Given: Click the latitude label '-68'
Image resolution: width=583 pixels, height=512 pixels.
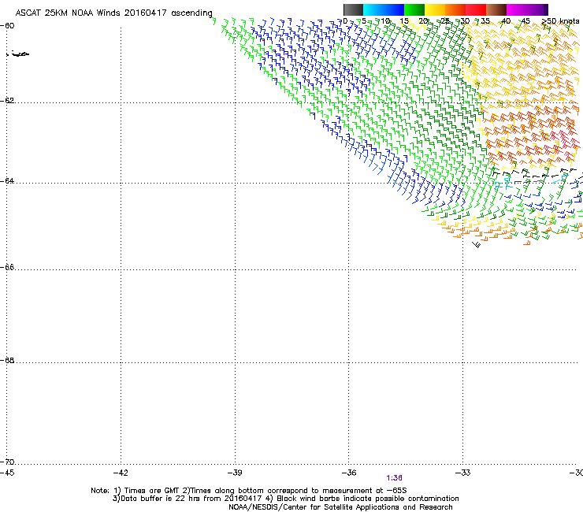Looking at the screenshot, I should 7,361.
